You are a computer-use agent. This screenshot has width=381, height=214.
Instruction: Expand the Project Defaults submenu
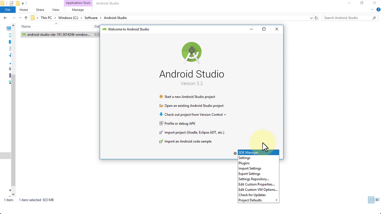pyautogui.click(x=258, y=200)
